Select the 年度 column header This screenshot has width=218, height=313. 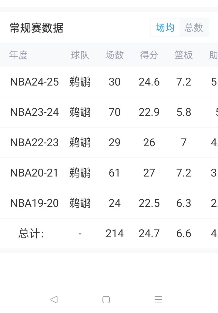click(18, 55)
